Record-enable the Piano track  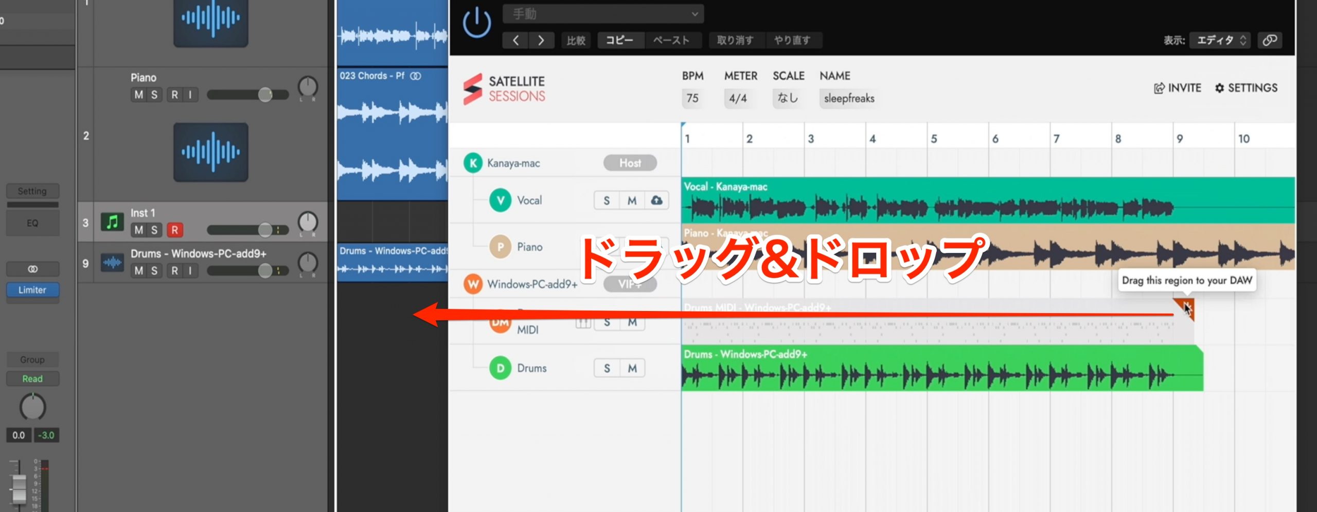(175, 95)
